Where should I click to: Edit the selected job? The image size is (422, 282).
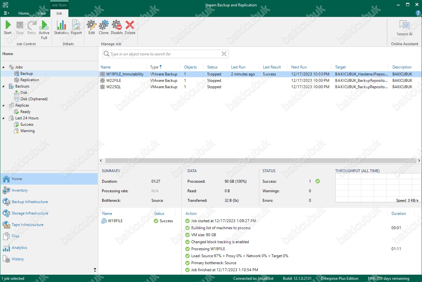(92, 27)
